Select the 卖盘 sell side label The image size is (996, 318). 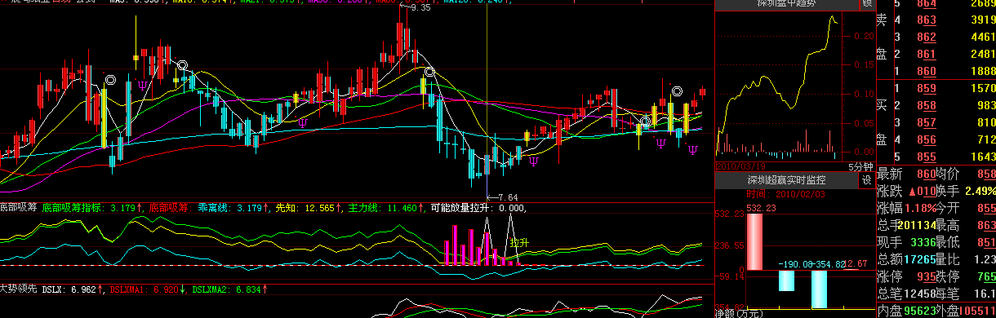click(881, 37)
